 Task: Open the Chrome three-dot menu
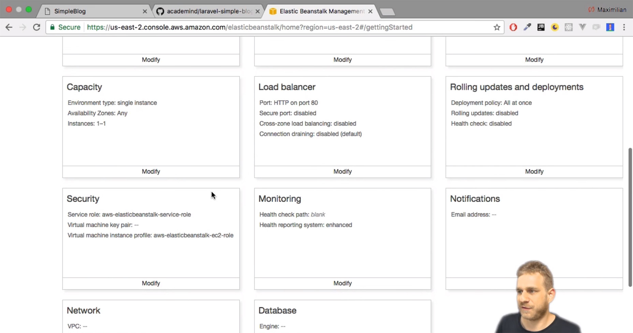pos(624,27)
